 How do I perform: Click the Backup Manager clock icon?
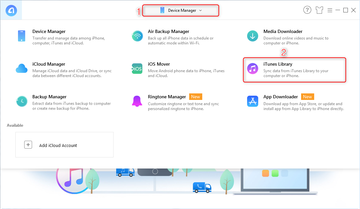(22, 101)
